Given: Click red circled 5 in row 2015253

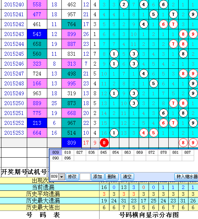Looking at the screenshot, I should point(154,133).
